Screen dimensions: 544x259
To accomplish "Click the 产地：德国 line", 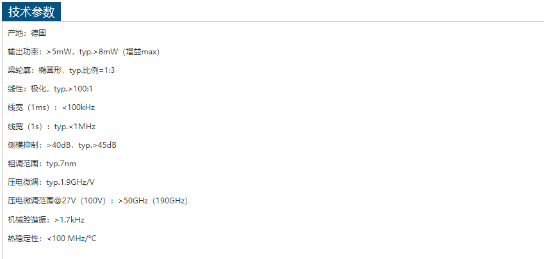I will [x=27, y=33].
